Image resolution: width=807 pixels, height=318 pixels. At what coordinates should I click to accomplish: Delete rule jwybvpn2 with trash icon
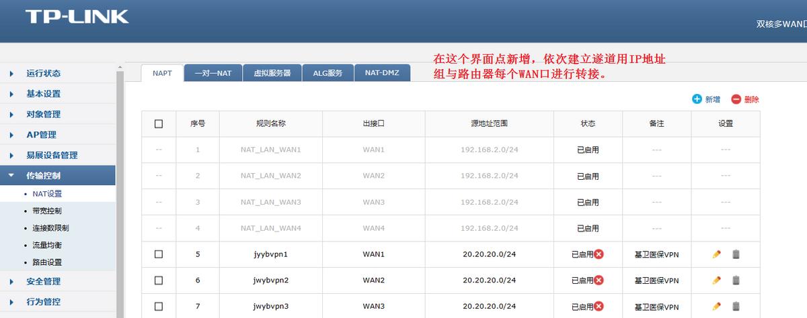coord(736,280)
